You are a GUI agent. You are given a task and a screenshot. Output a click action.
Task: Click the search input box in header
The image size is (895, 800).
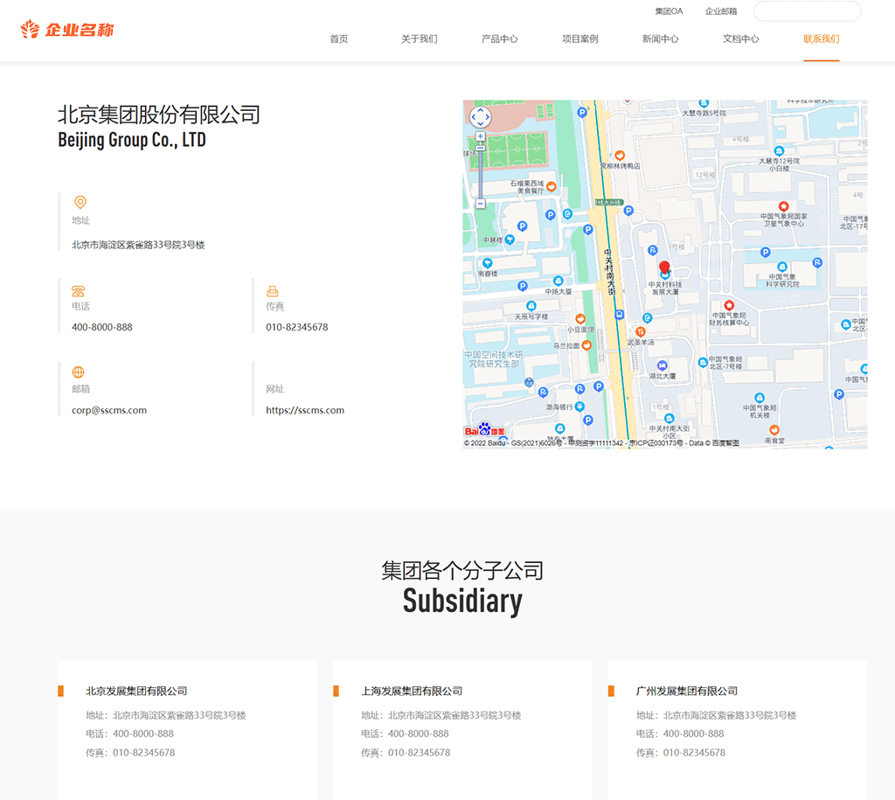point(807,11)
